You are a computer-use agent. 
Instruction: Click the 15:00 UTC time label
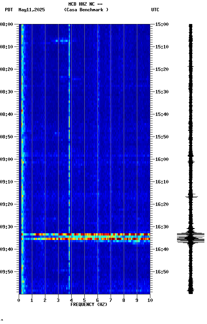(x=162, y=24)
